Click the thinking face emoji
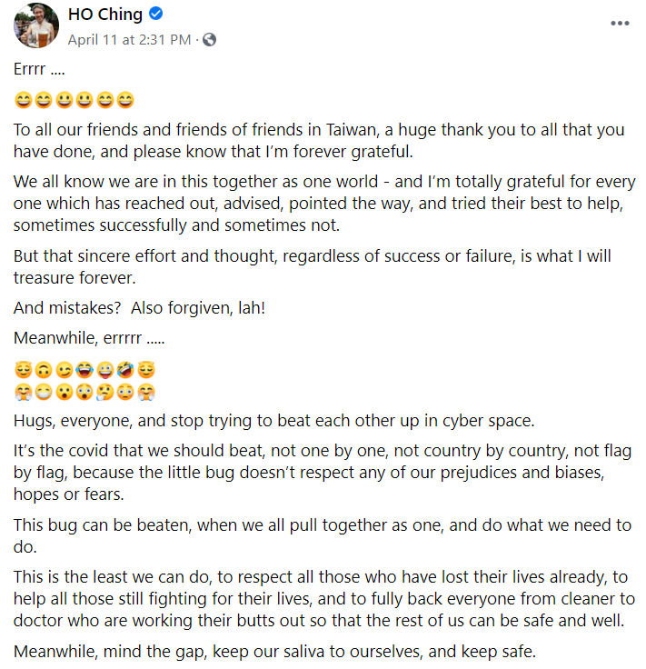 (x=105, y=393)
